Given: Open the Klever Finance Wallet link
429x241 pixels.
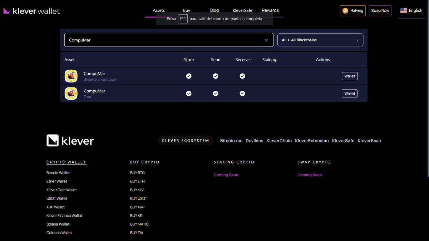Looking at the screenshot, I should (64, 216).
